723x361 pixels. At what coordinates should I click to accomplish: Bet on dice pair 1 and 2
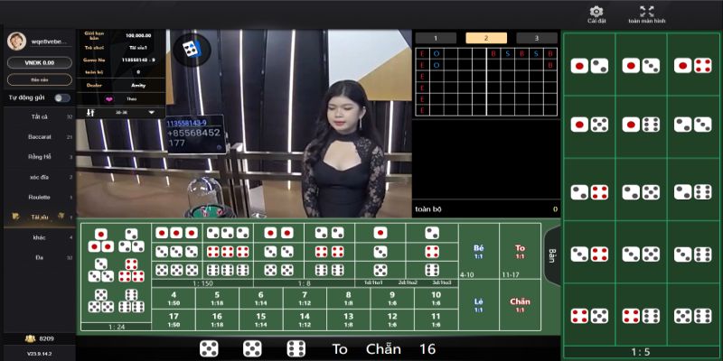click(x=589, y=66)
